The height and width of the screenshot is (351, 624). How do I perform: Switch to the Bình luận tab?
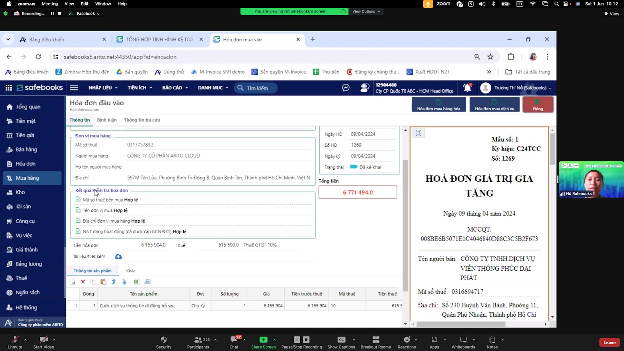click(107, 120)
